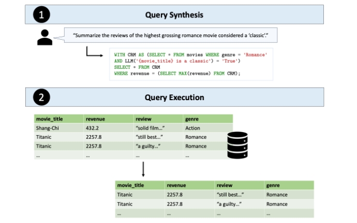Click review column header in lower table
357x223 pixels.
[225, 185]
